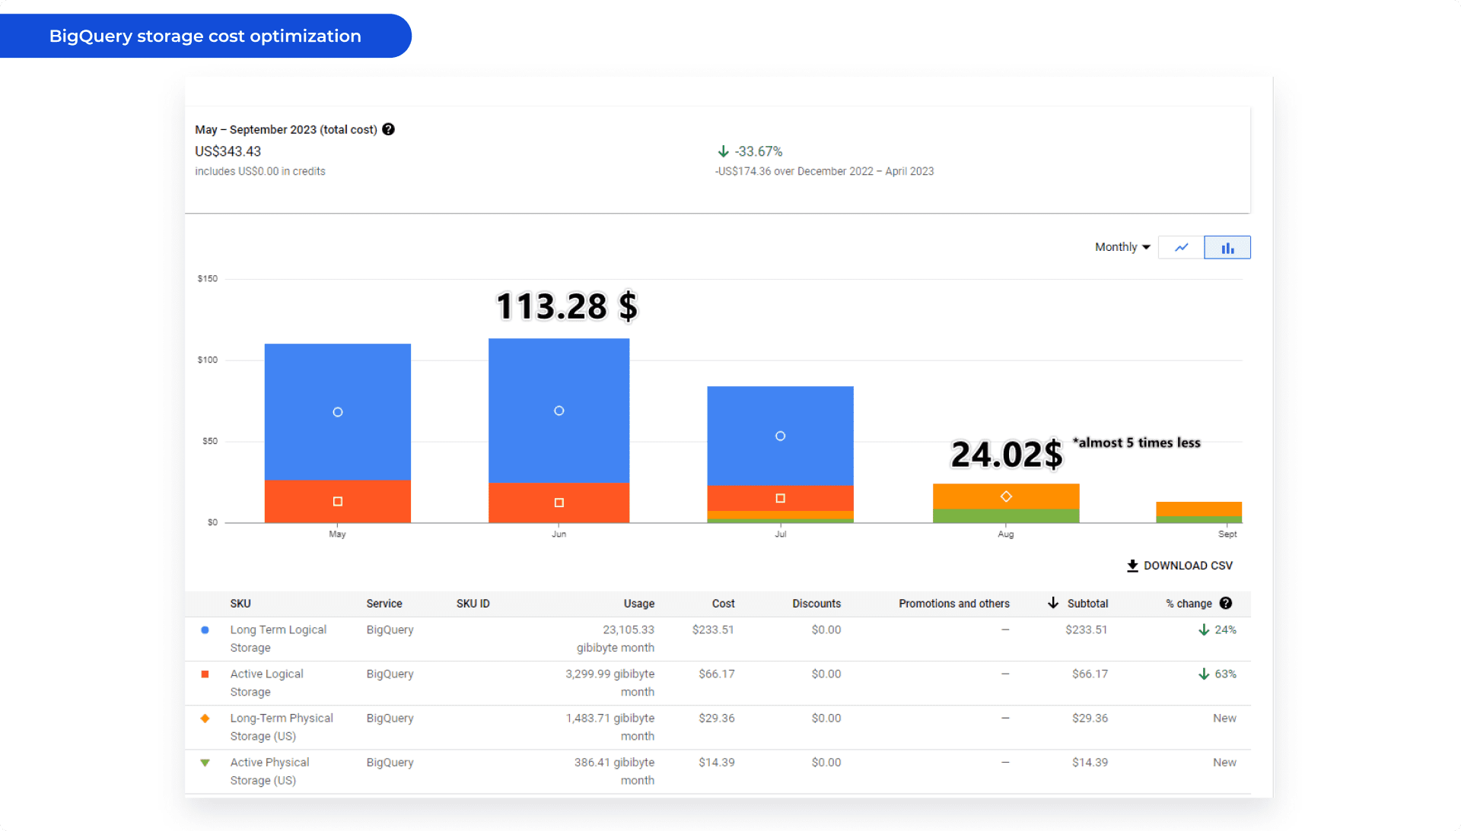Click the 386.41 gibibyte month usage cell
Viewport: 1461px width, 831px height.
click(x=615, y=771)
